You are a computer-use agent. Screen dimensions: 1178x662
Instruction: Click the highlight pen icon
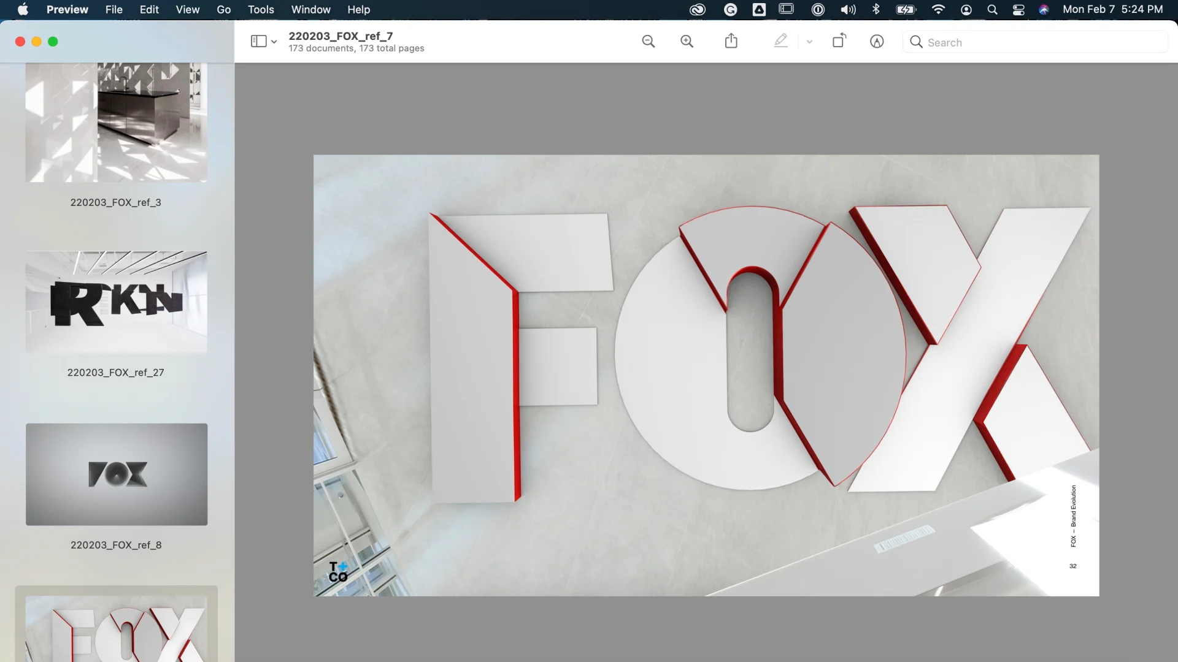[780, 41]
